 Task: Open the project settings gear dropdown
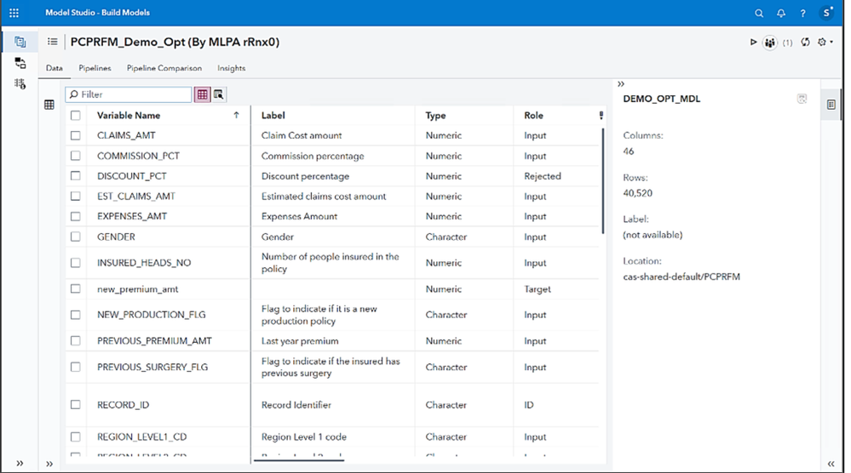click(x=824, y=42)
